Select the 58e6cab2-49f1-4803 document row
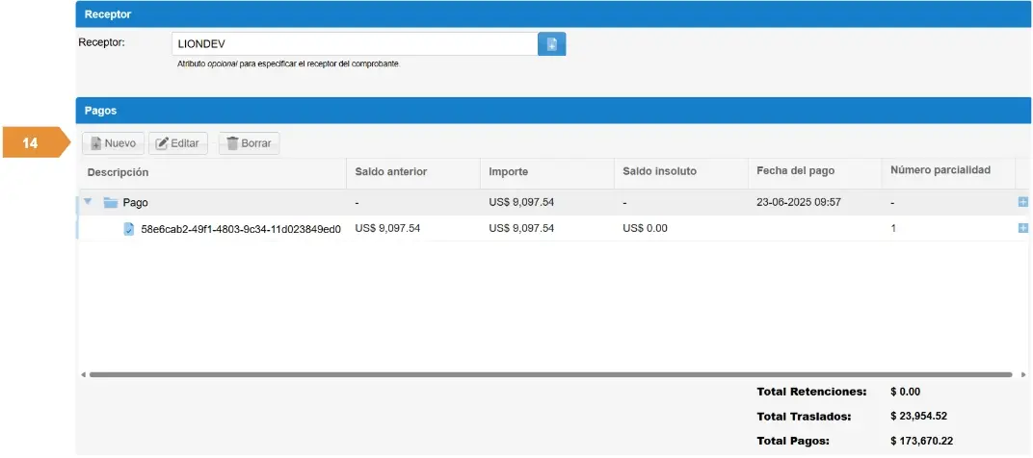This screenshot has height=458, width=1033. point(241,229)
